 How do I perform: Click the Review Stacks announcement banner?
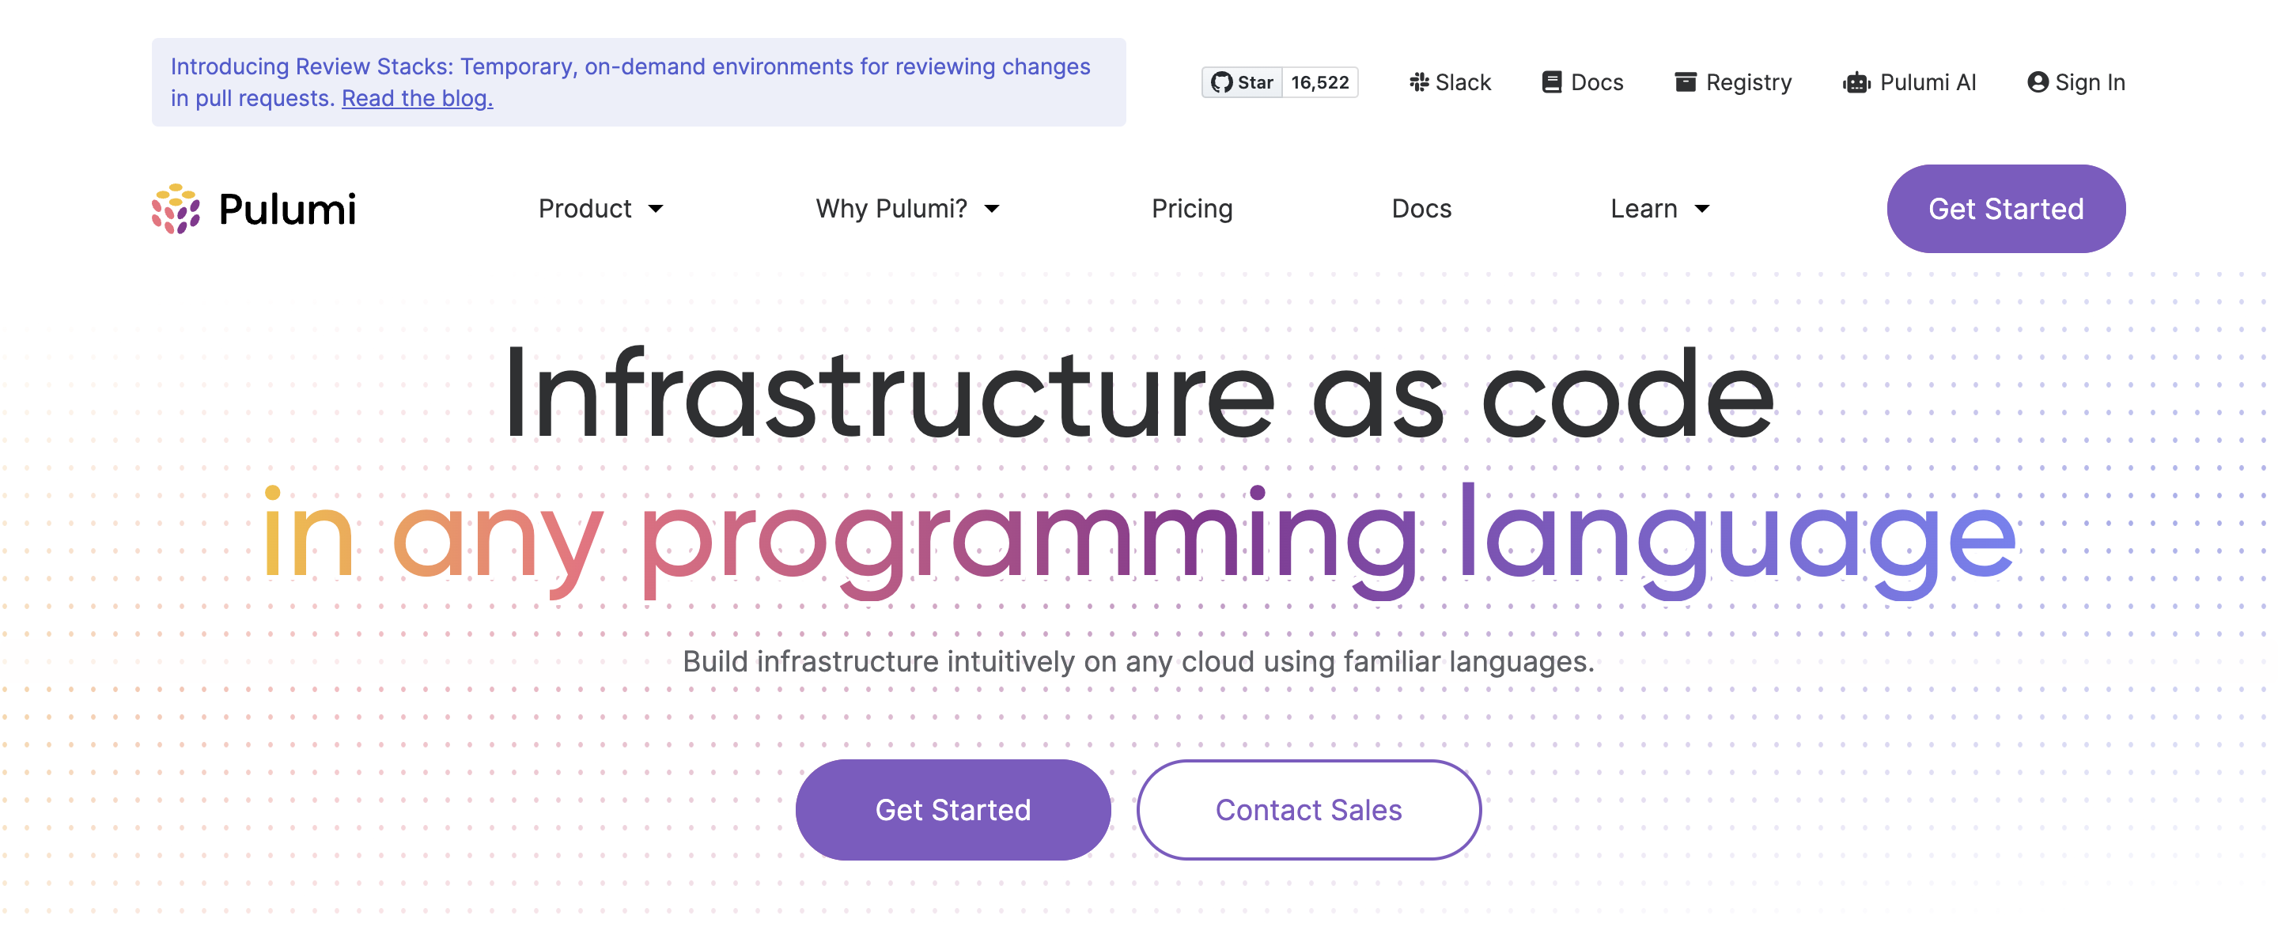641,81
